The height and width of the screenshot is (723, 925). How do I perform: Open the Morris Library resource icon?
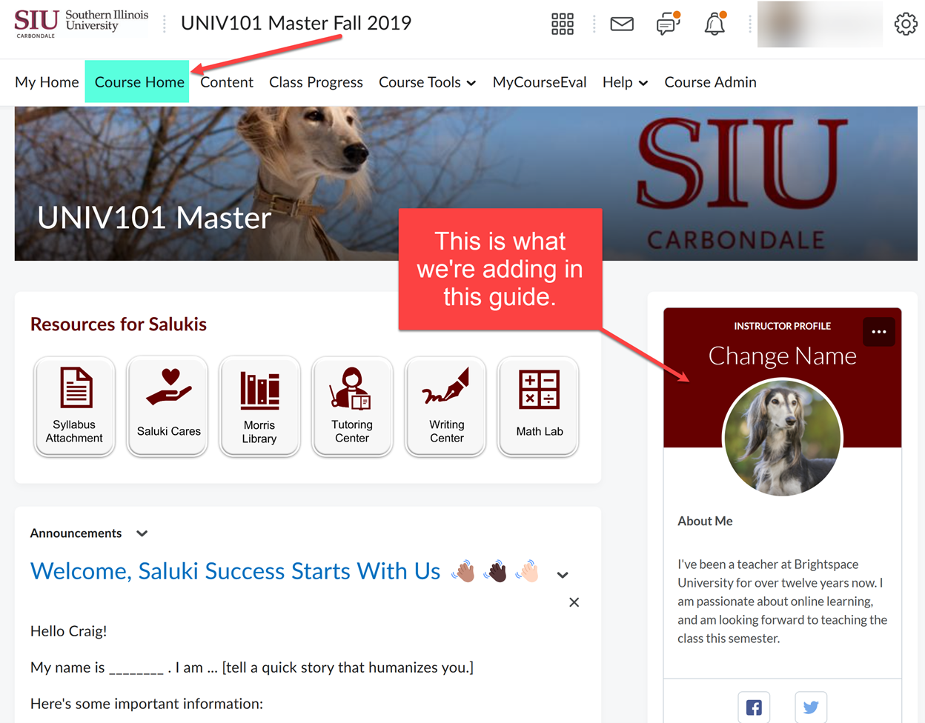point(259,406)
